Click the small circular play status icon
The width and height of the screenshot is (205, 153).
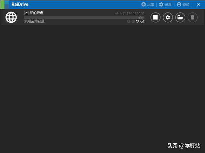(142, 21)
